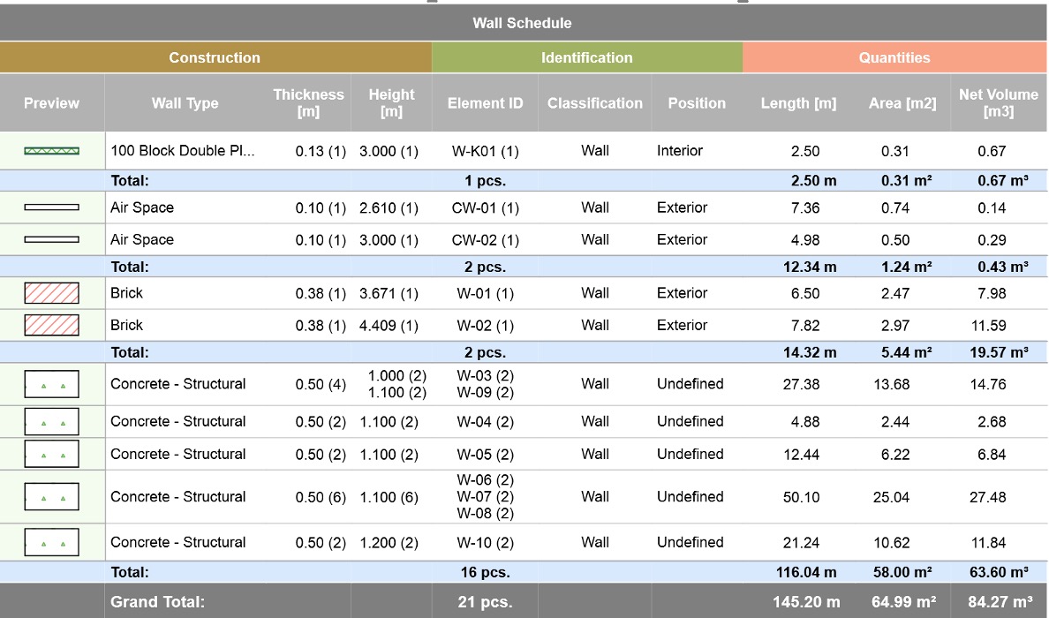The image size is (1049, 618).
Task: Select the Grand Total row label
Action: (157, 602)
